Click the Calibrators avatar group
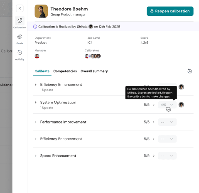199x193 pixels. click(93, 56)
